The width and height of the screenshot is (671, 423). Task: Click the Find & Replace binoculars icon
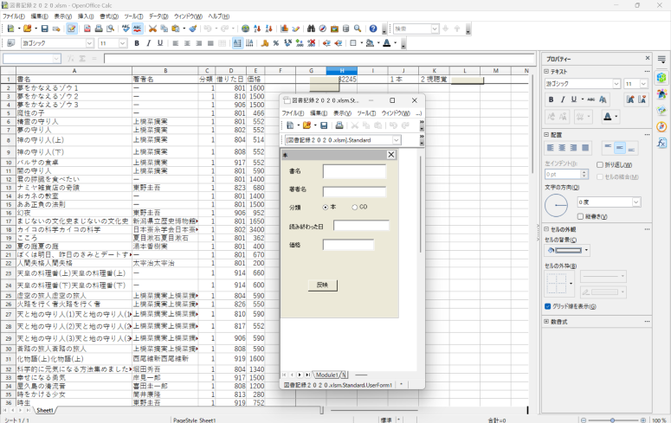pyautogui.click(x=311, y=29)
